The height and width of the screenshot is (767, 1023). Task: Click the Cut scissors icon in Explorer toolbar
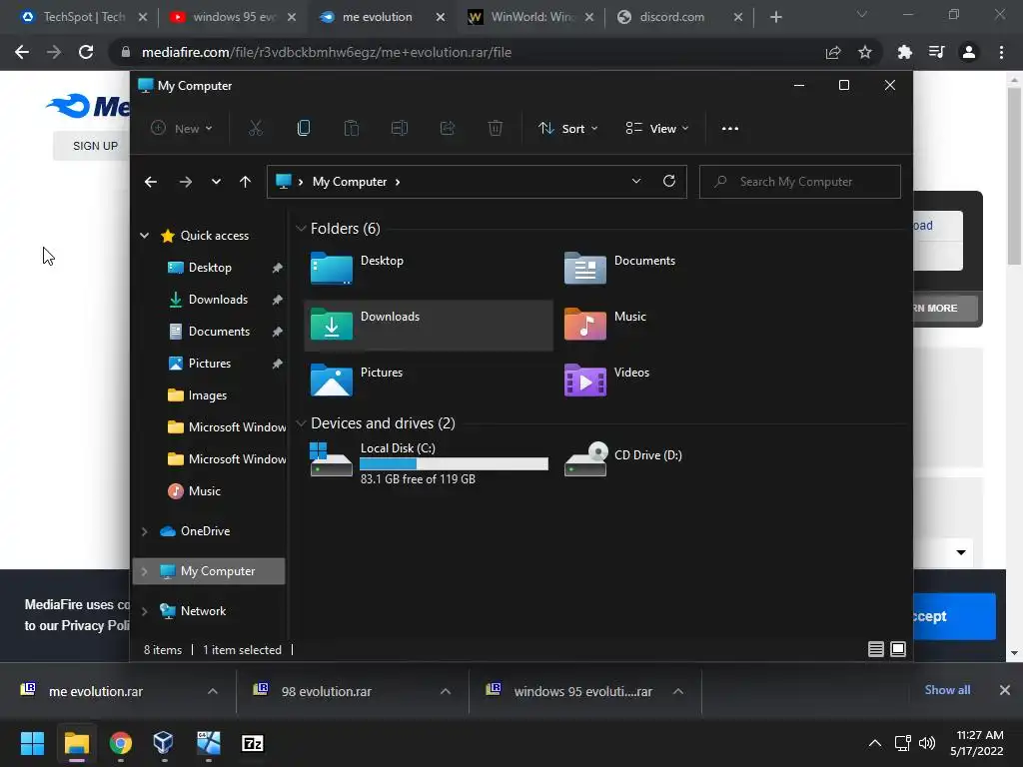255,128
